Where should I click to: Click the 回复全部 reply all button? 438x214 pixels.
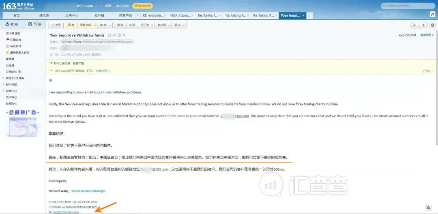[x=85, y=25]
